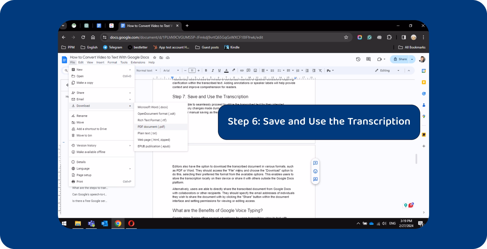Image resolution: width=487 pixels, height=249 pixels.
Task: Open the Insert menu
Action: 100,63
